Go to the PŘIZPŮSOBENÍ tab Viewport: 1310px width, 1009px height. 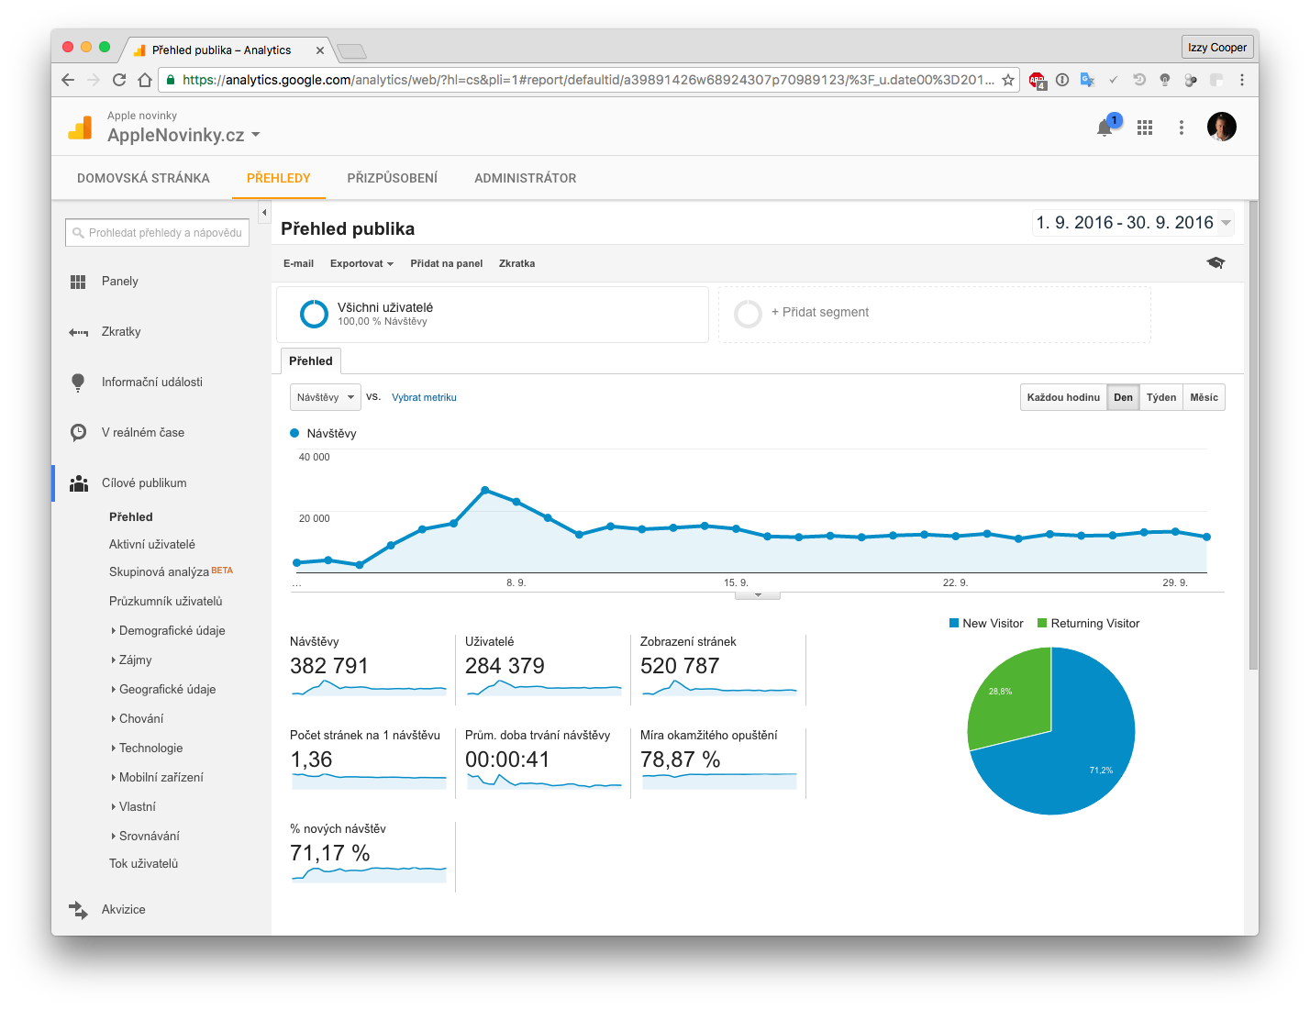(392, 178)
